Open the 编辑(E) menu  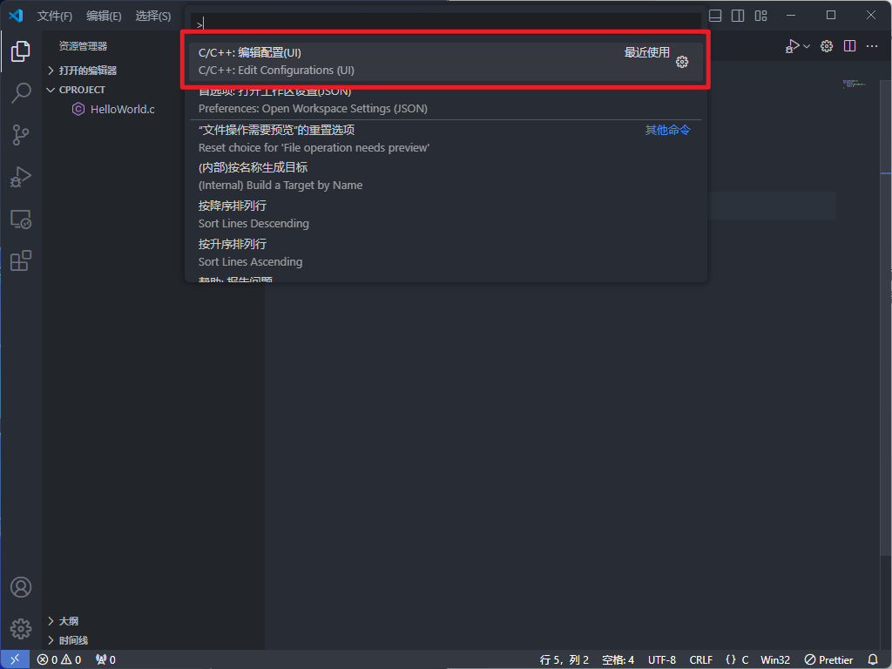tap(104, 16)
